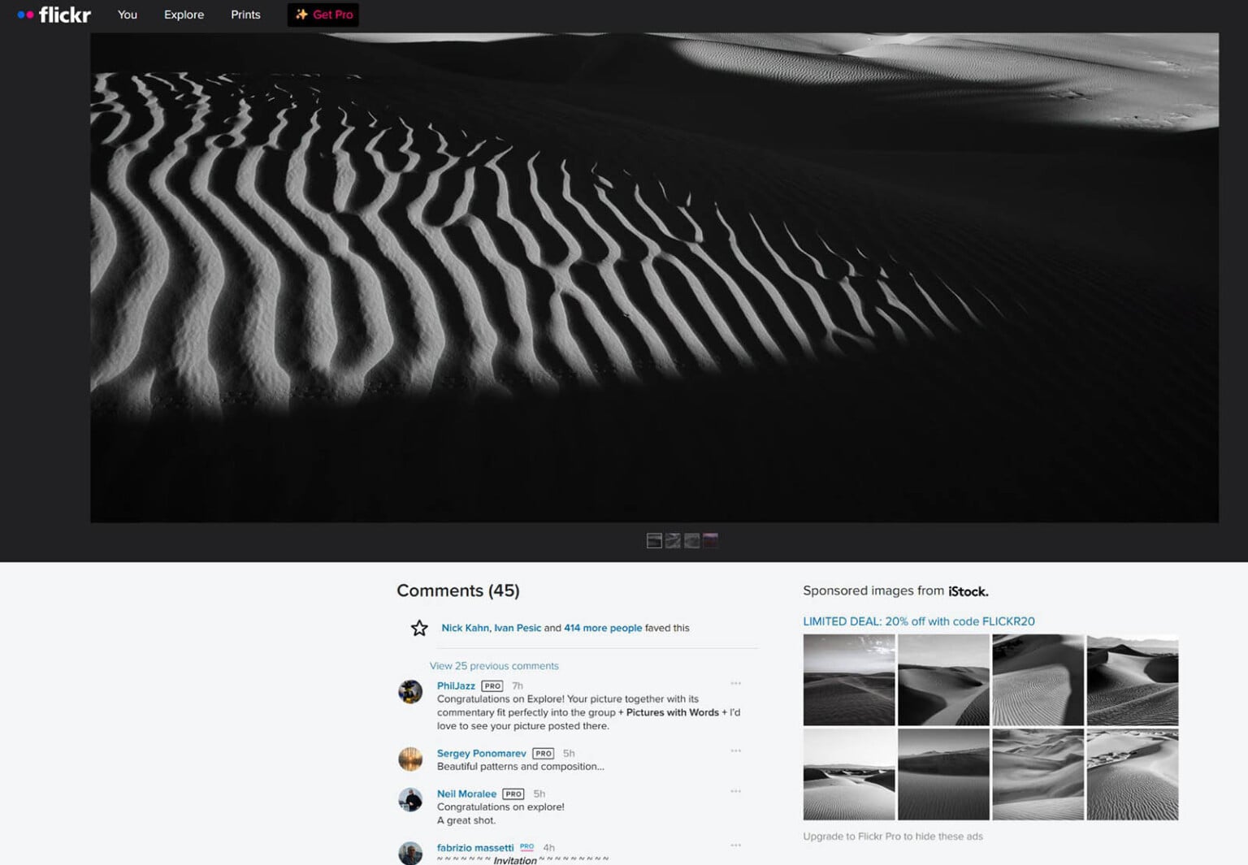Open the more options menu on Sergey Ponomarev's comment
This screenshot has height=865, width=1248.
pyautogui.click(x=735, y=751)
